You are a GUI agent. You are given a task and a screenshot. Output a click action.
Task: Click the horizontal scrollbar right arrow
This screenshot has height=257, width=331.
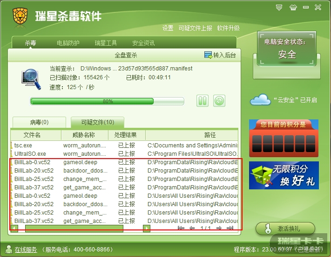tap(147, 229)
